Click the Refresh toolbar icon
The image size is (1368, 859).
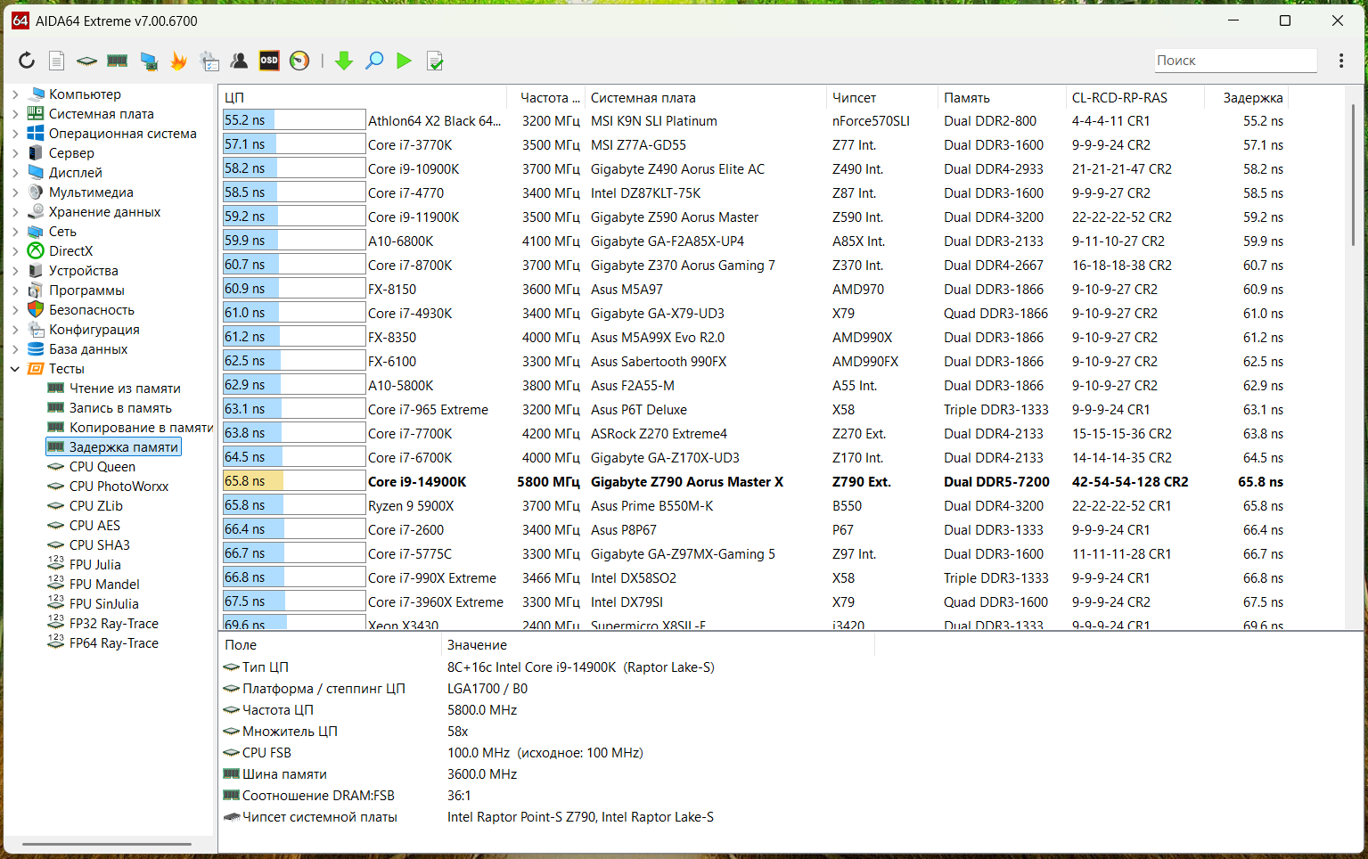27,61
